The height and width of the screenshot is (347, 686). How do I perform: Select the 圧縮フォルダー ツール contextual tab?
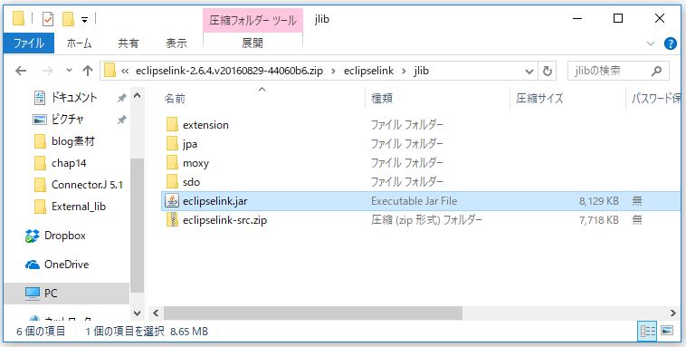point(252,21)
